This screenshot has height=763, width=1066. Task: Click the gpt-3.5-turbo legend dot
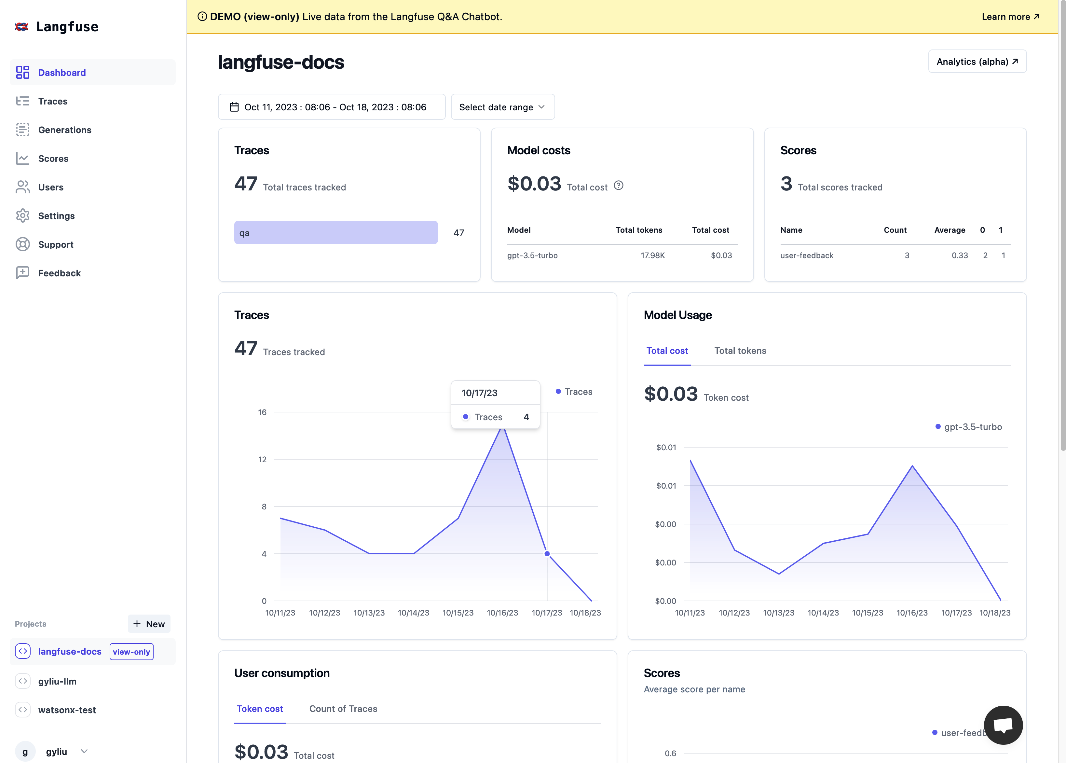[938, 427]
